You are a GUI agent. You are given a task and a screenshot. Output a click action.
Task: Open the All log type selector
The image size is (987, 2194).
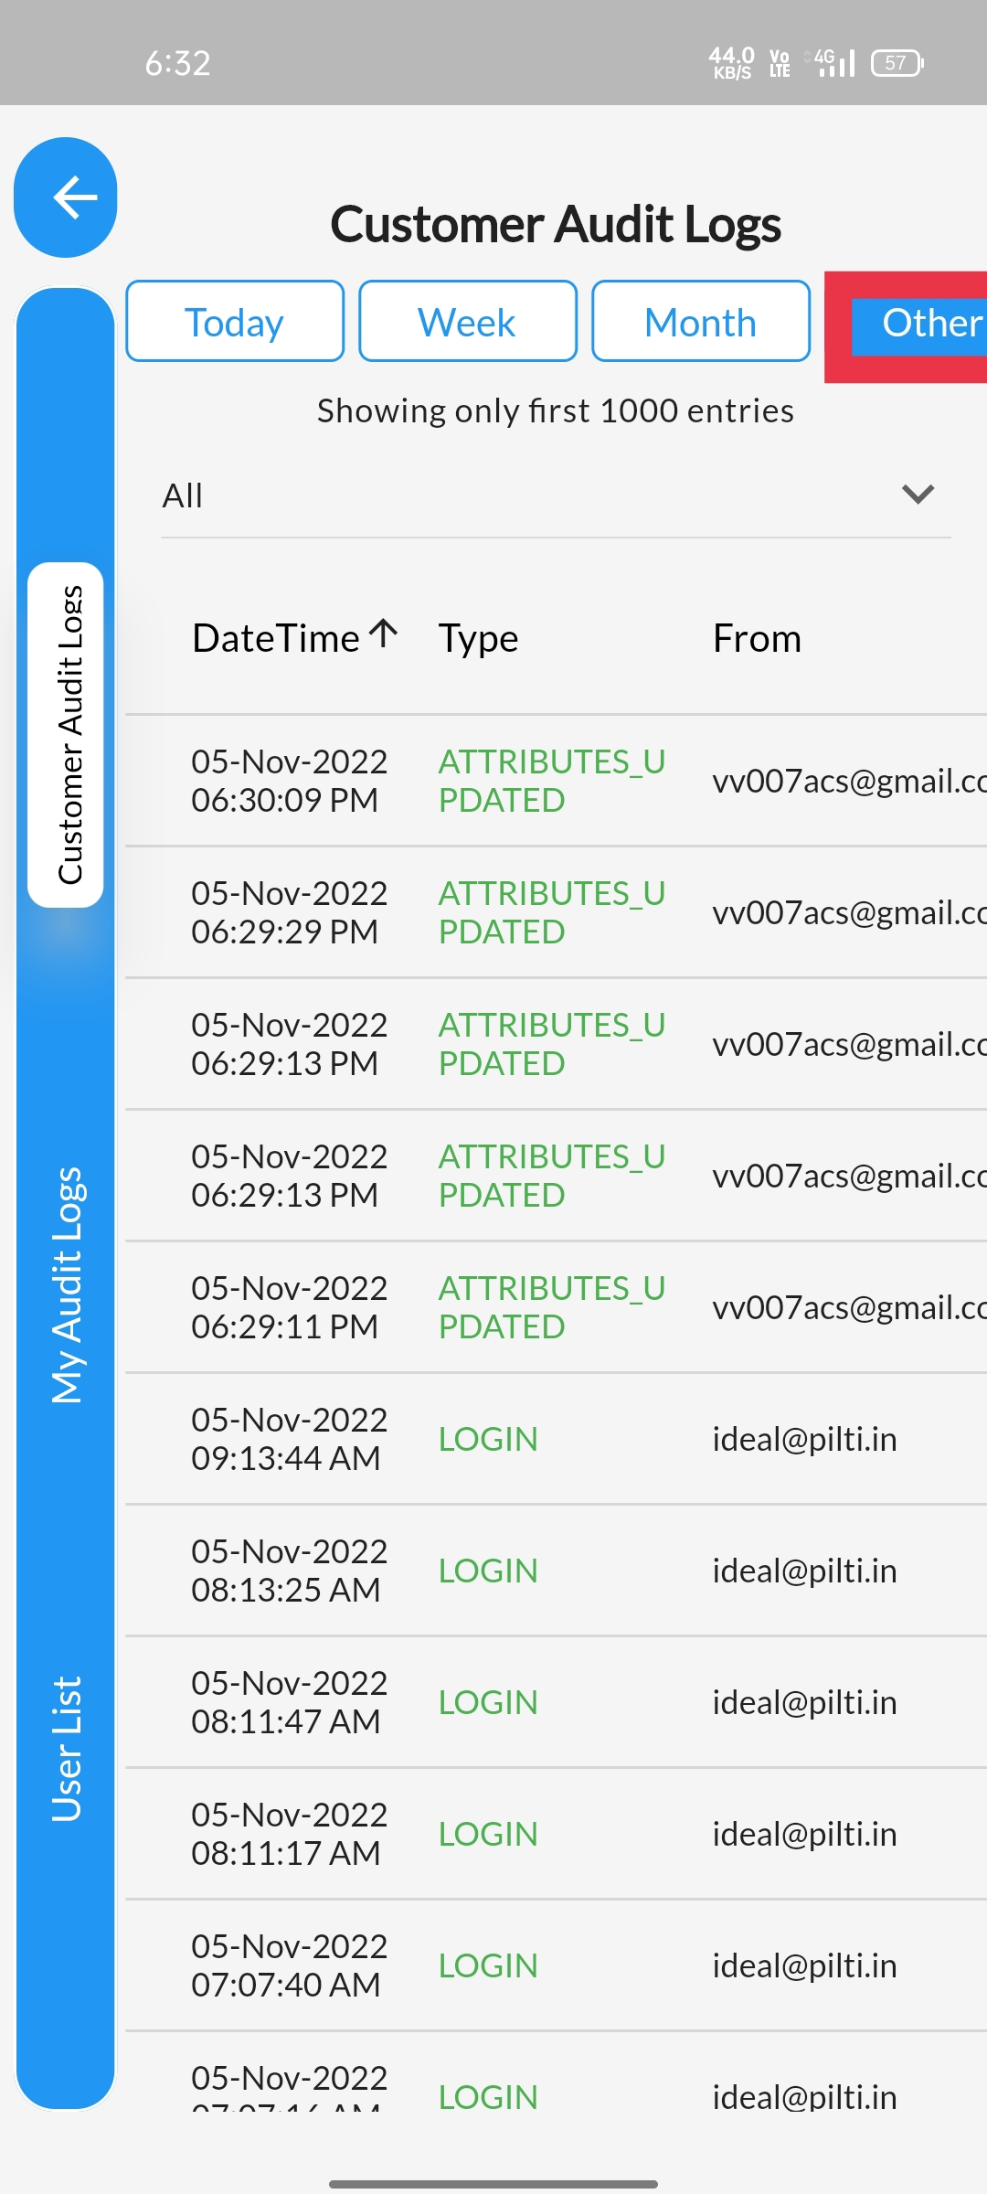click(556, 495)
